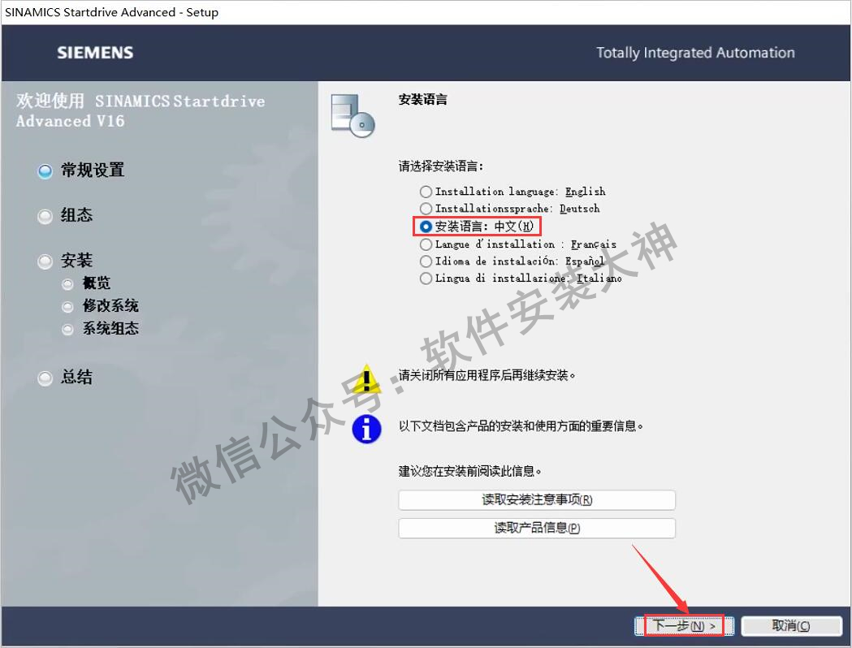Choose 中文 installation language radio button

pos(426,227)
